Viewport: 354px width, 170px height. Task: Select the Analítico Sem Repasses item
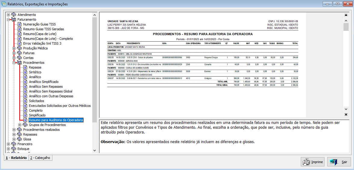(x=46, y=86)
